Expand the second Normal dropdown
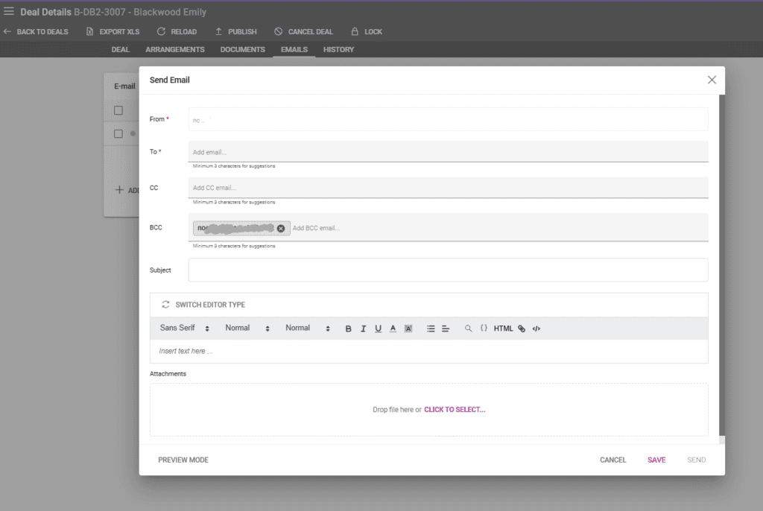 tap(307, 328)
